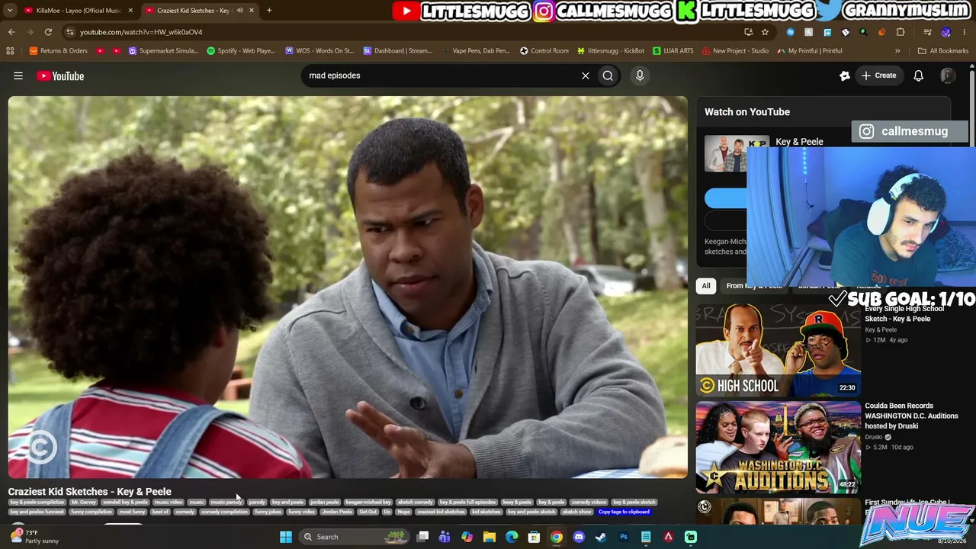This screenshot has width=976, height=549.
Task: Open a new browser tab
Action: 269,11
